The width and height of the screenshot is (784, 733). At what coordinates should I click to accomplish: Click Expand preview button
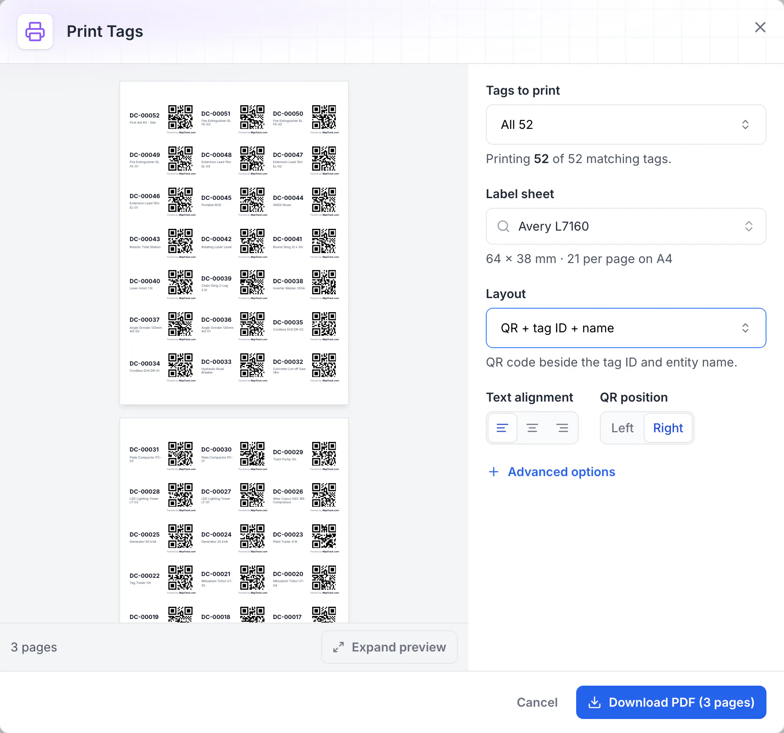tap(389, 647)
